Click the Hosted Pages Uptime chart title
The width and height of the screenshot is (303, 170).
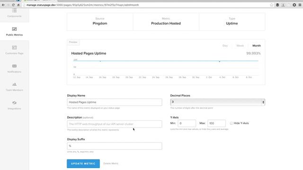point(89,53)
